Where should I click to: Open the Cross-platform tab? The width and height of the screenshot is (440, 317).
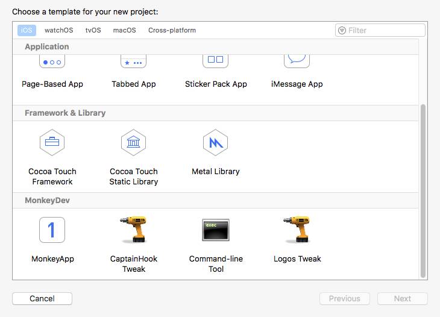click(172, 30)
